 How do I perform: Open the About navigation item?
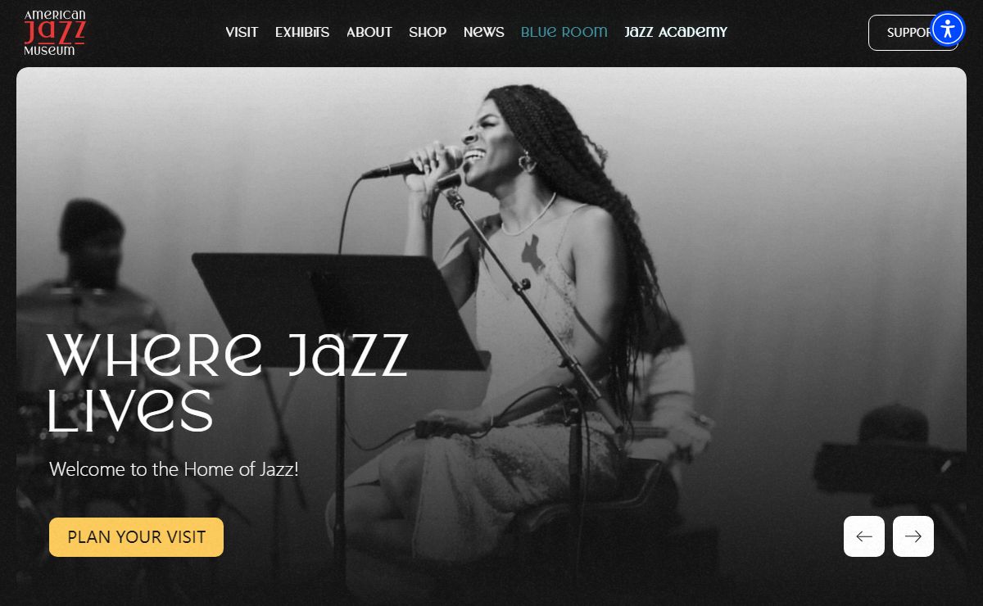click(369, 32)
